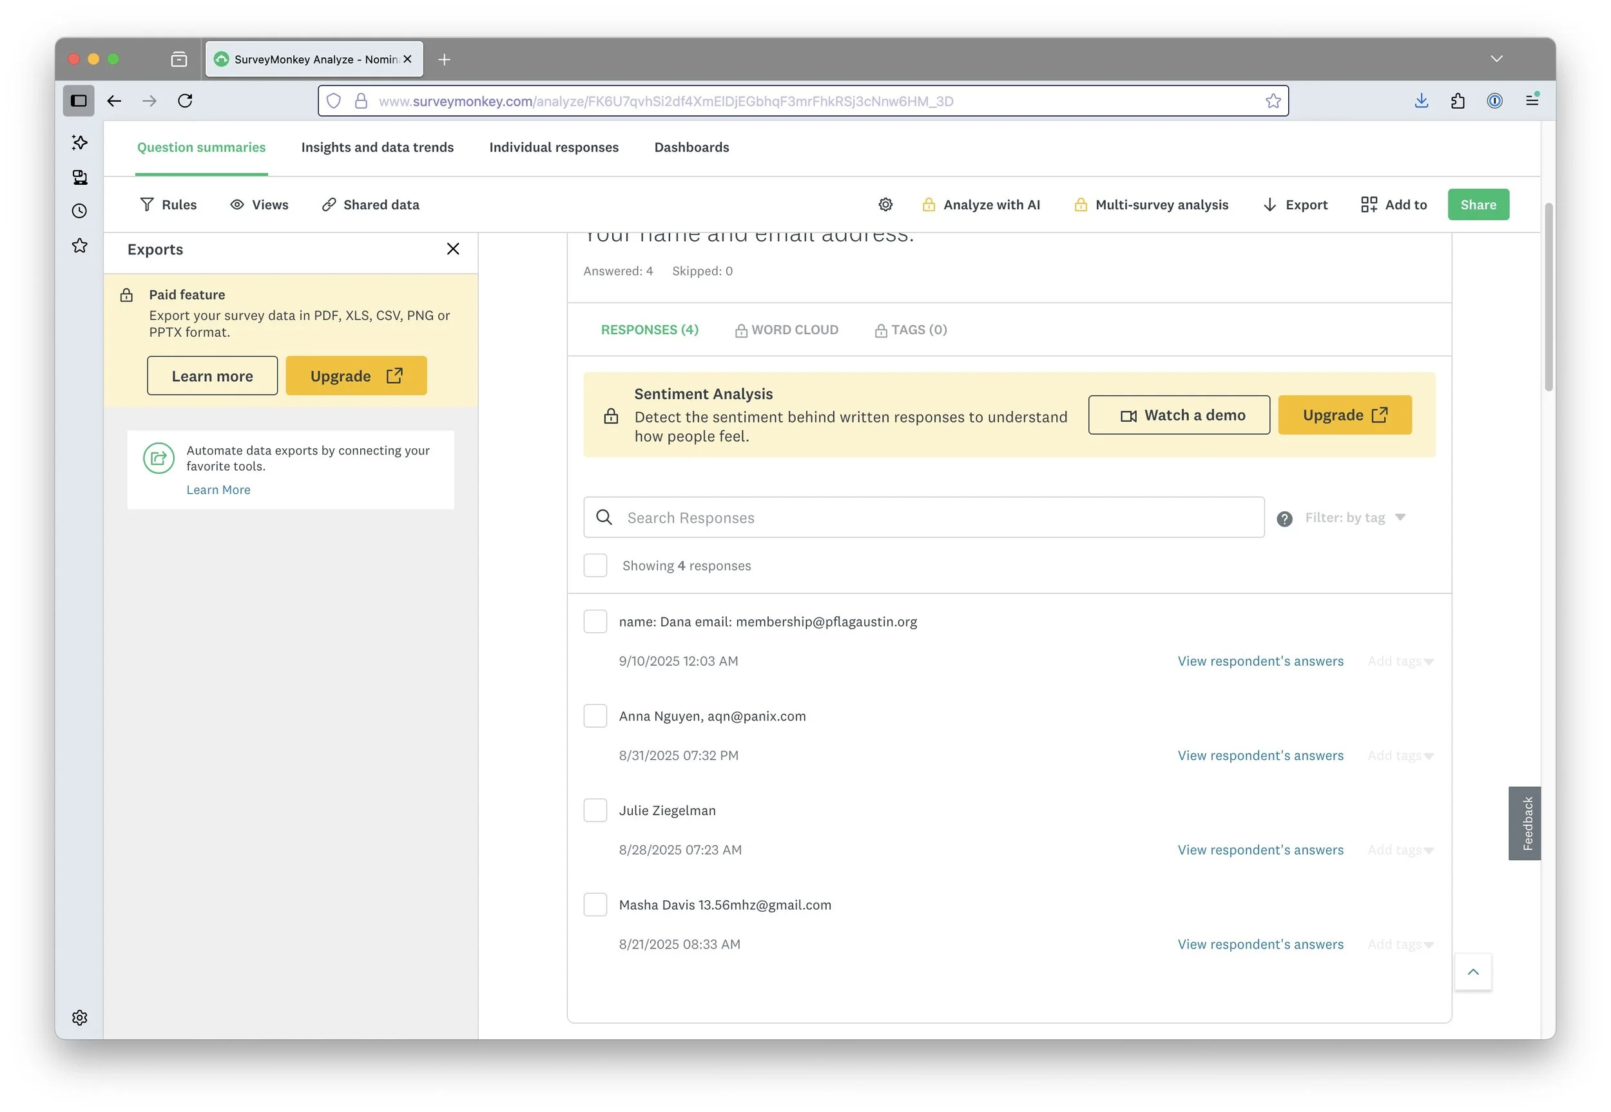Screen dimensions: 1611x1112
Task: Click the bookmark star in the address bar
Action: click(x=1273, y=102)
